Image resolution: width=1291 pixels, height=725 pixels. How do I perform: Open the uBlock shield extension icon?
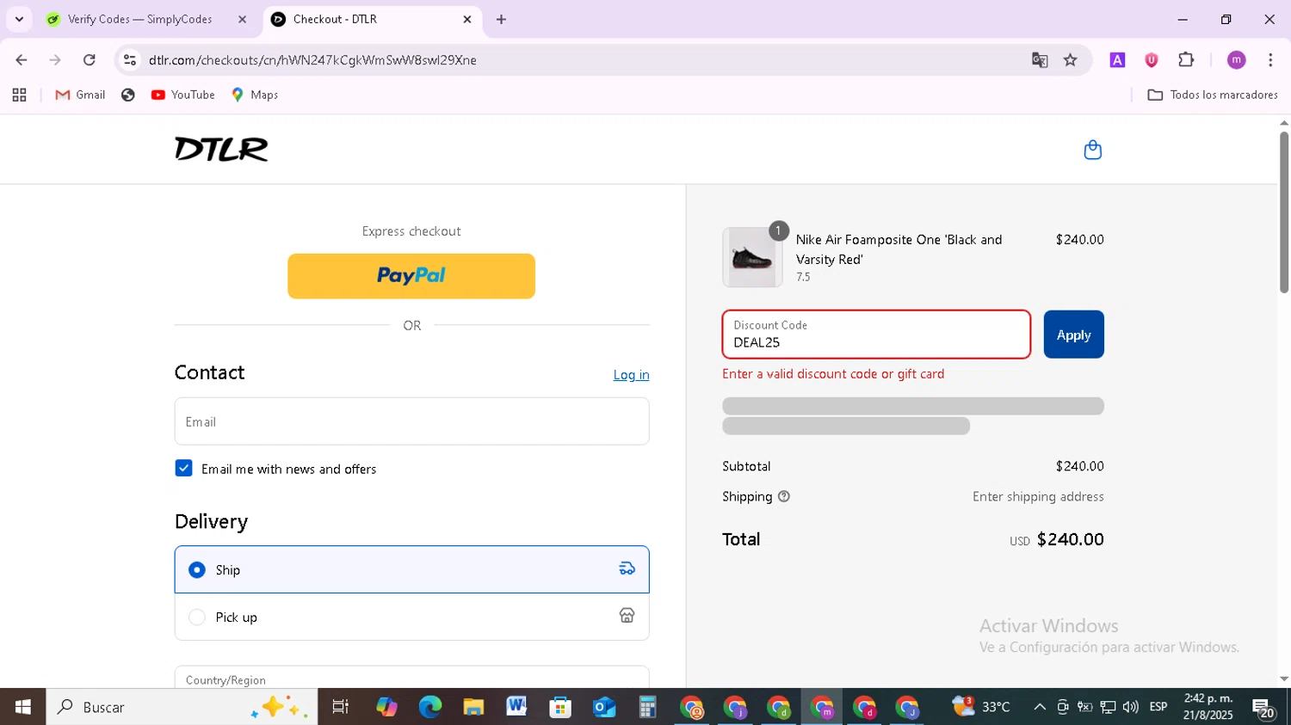(x=1151, y=60)
